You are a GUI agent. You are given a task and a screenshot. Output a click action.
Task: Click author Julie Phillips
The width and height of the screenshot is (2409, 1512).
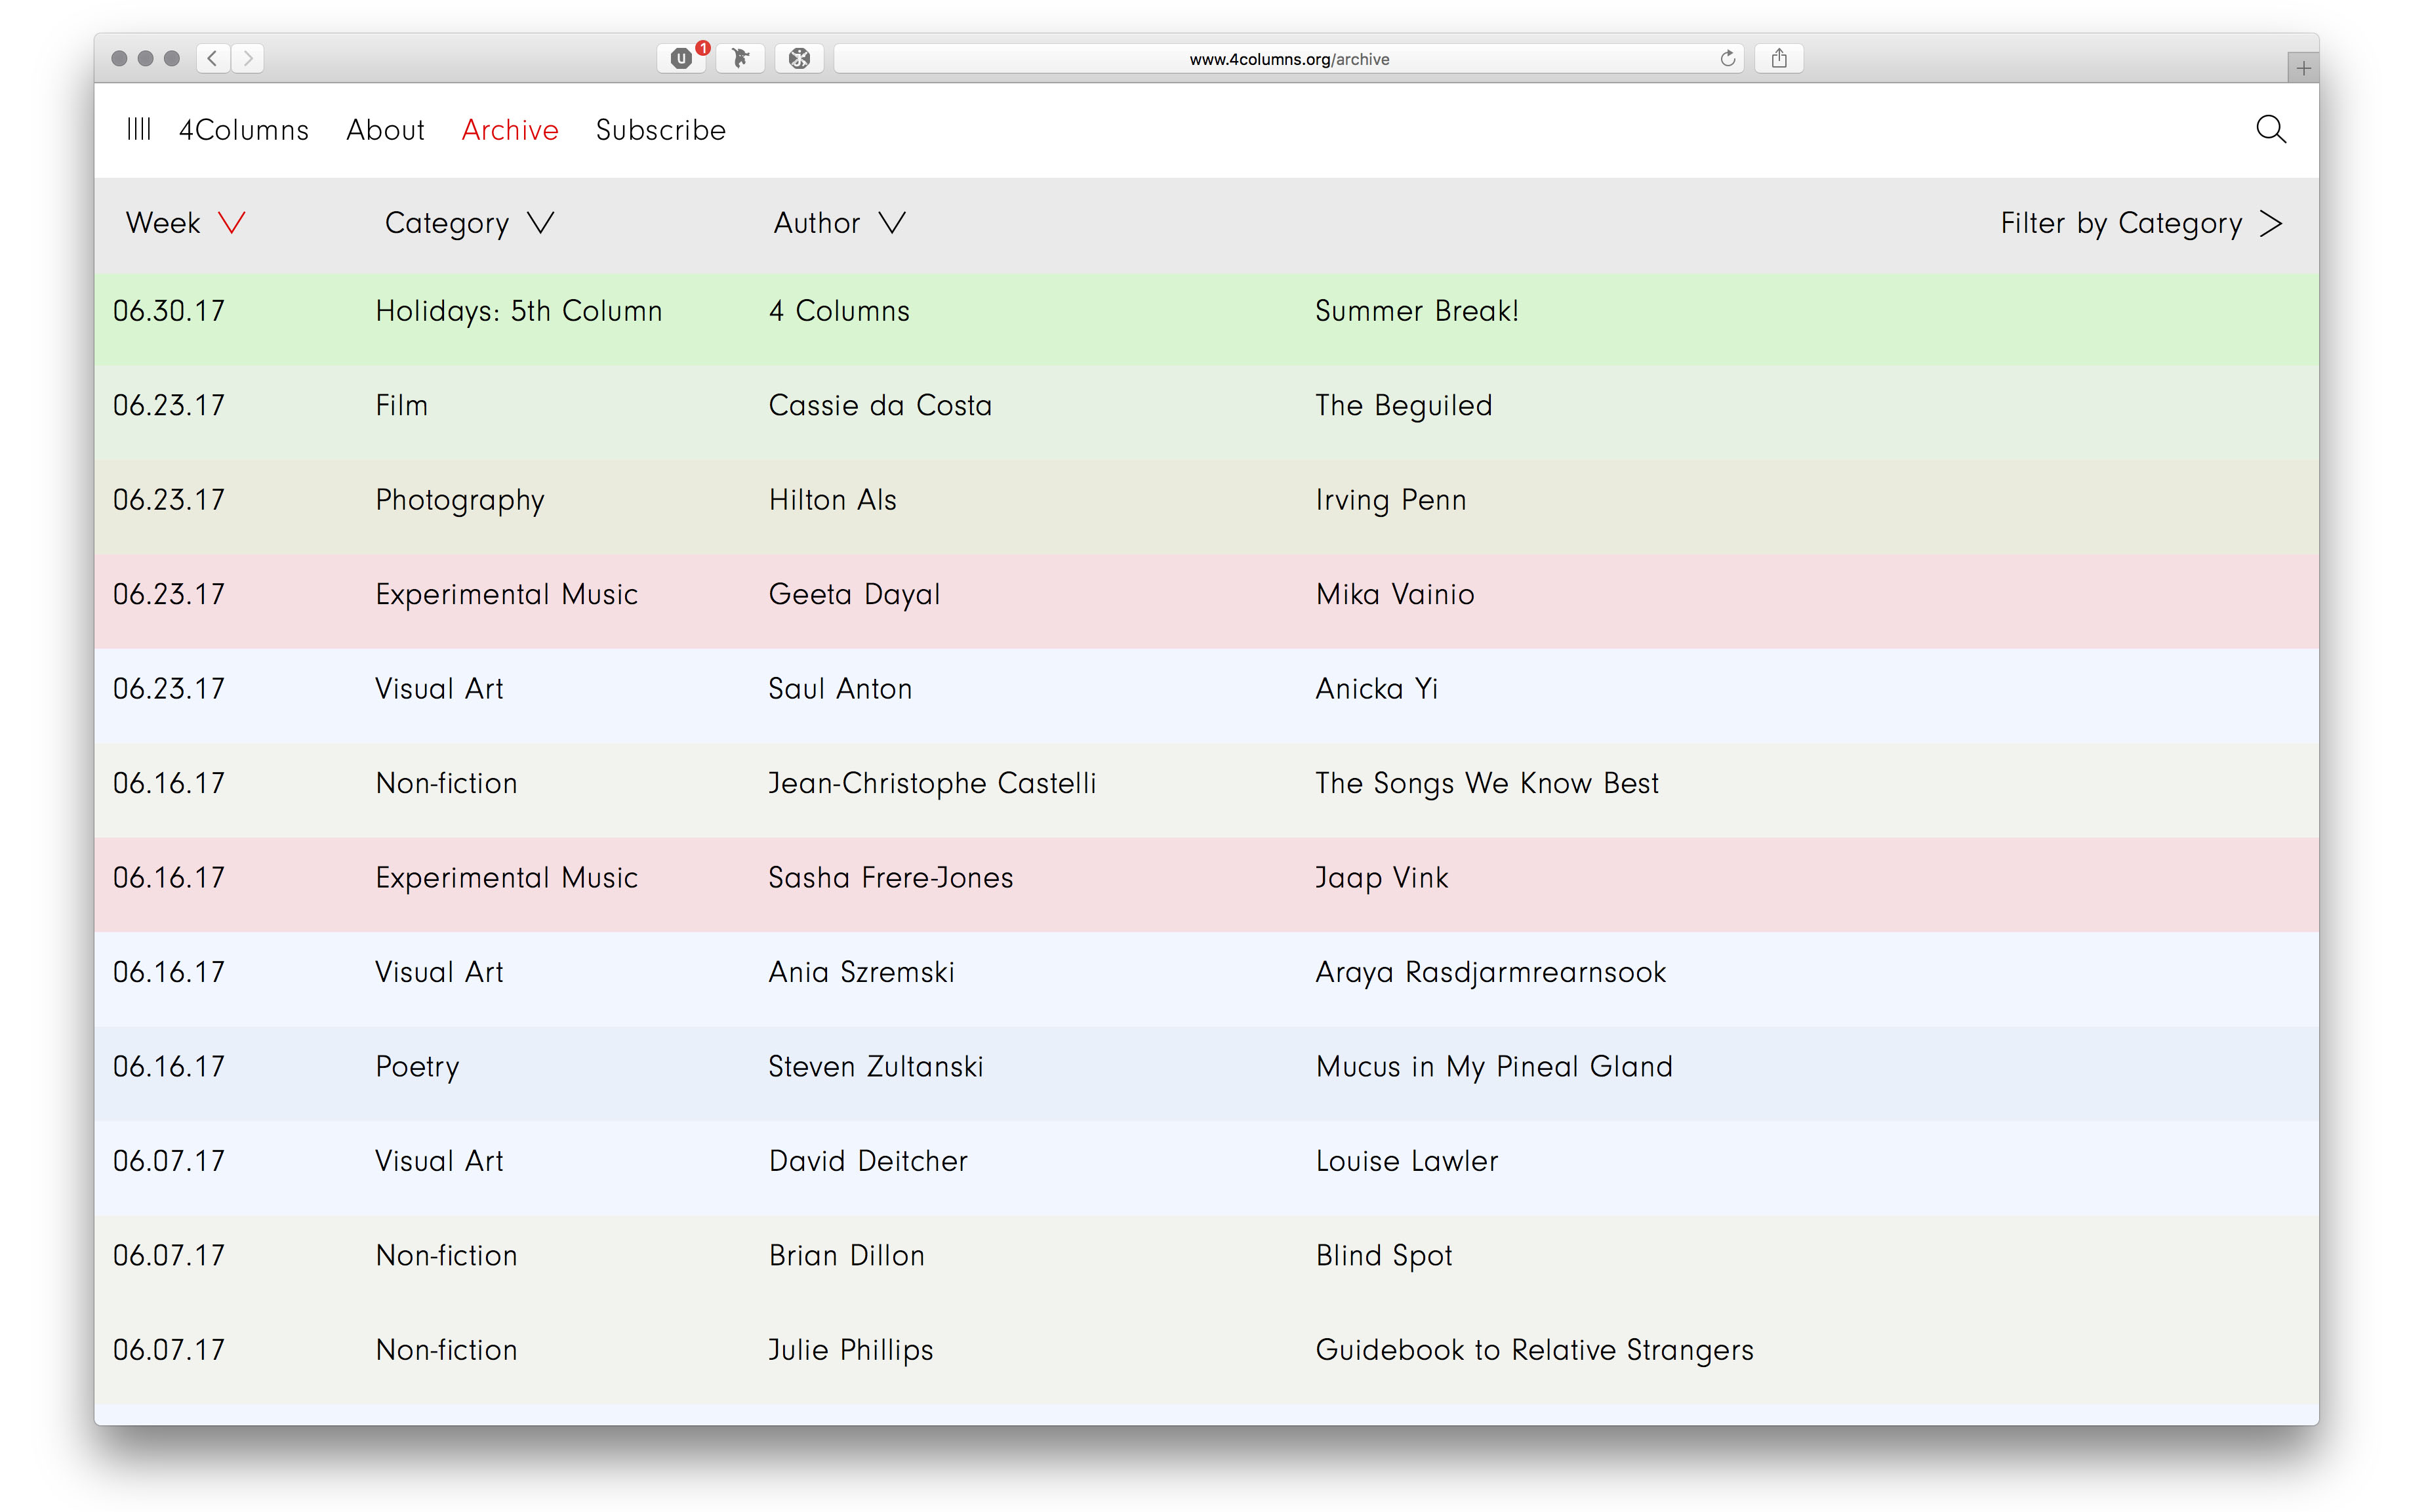click(x=851, y=1350)
